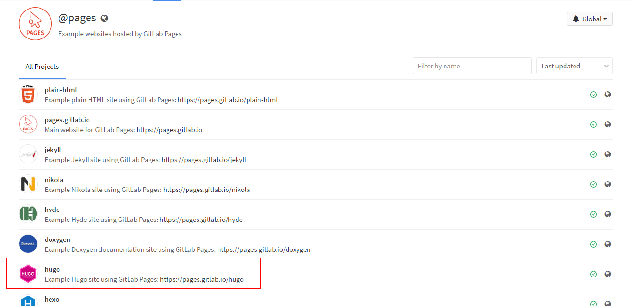Open the hugo project name link
This screenshot has height=306, width=634.
click(52, 269)
